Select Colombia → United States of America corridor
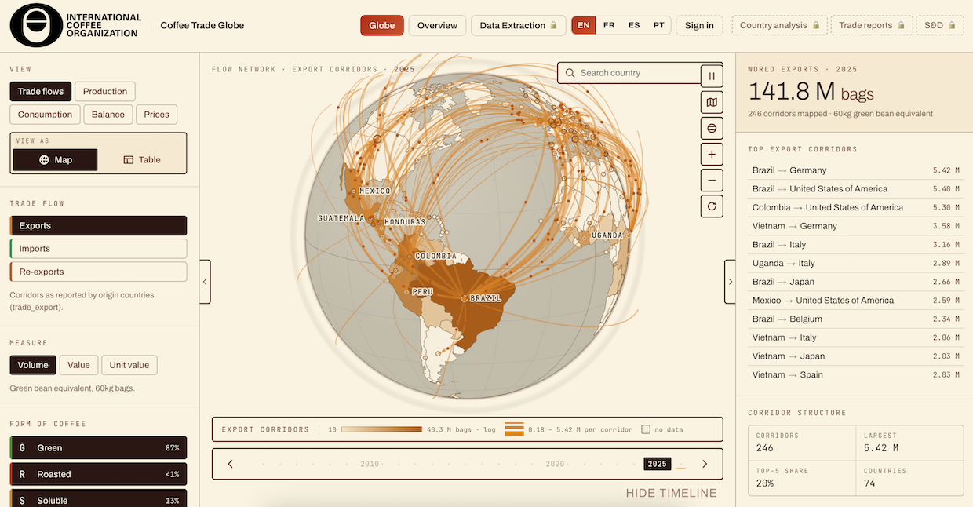This screenshot has height=507, width=973. tap(857, 207)
